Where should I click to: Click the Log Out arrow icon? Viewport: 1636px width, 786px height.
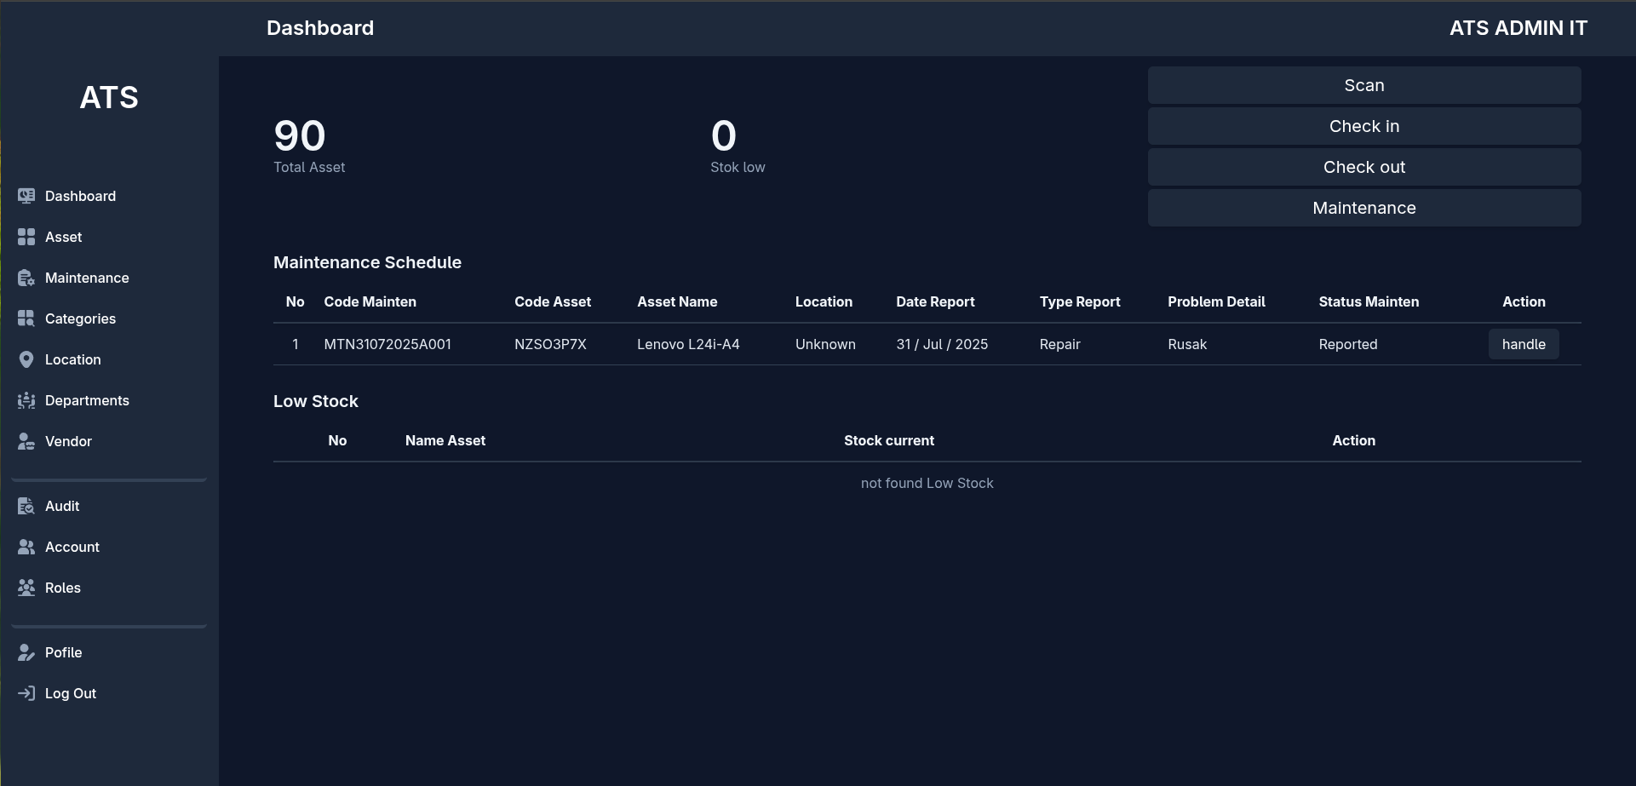click(x=26, y=692)
